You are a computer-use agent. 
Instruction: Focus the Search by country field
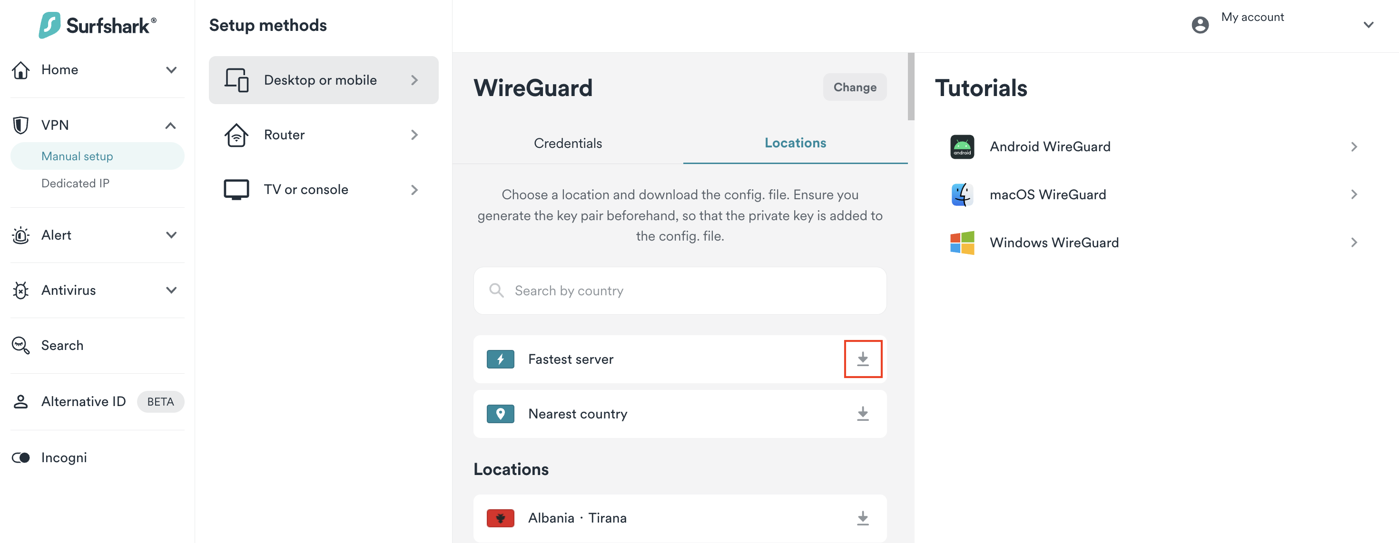pyautogui.click(x=680, y=291)
